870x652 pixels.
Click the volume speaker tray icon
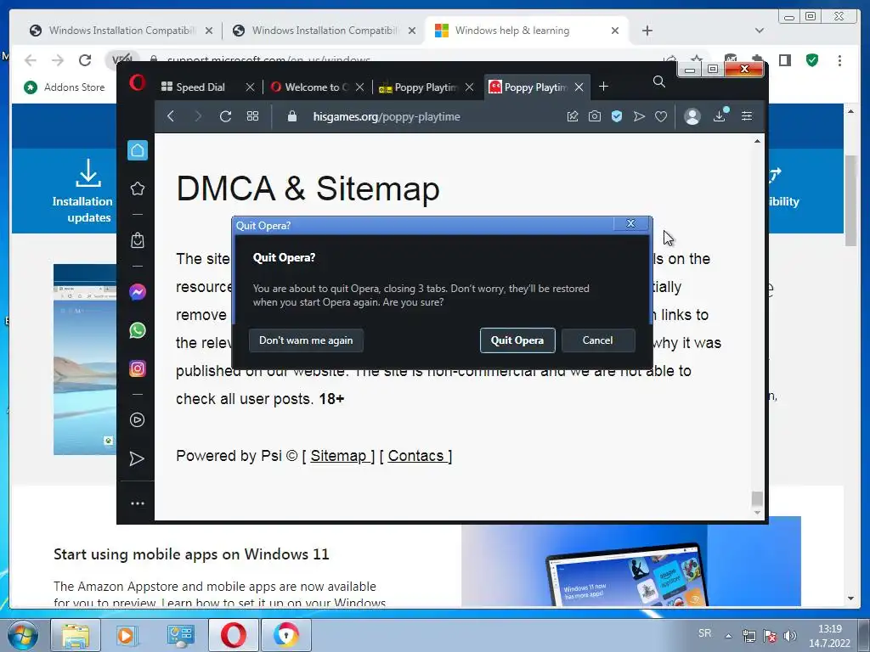[790, 636]
